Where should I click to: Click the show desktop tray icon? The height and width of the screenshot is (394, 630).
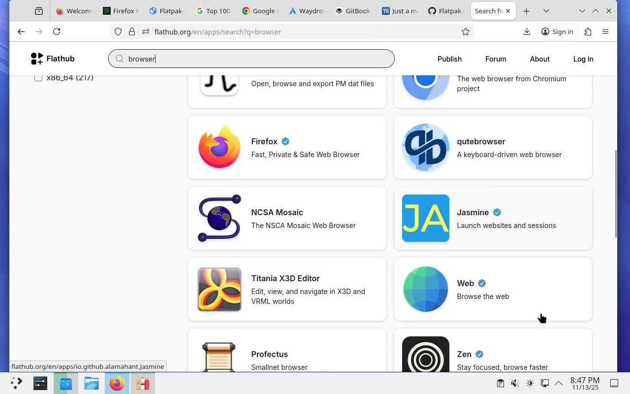pyautogui.click(x=614, y=383)
